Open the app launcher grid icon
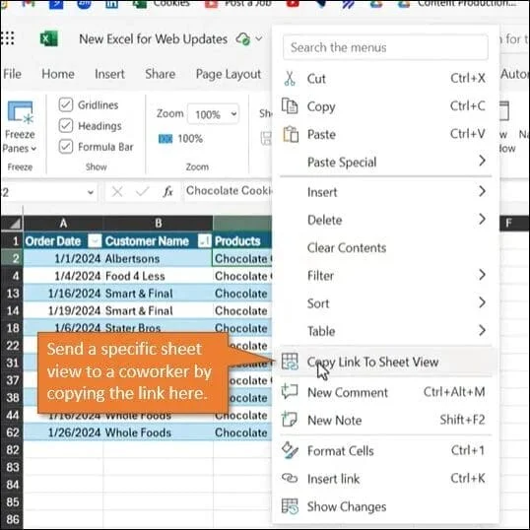 8,38
